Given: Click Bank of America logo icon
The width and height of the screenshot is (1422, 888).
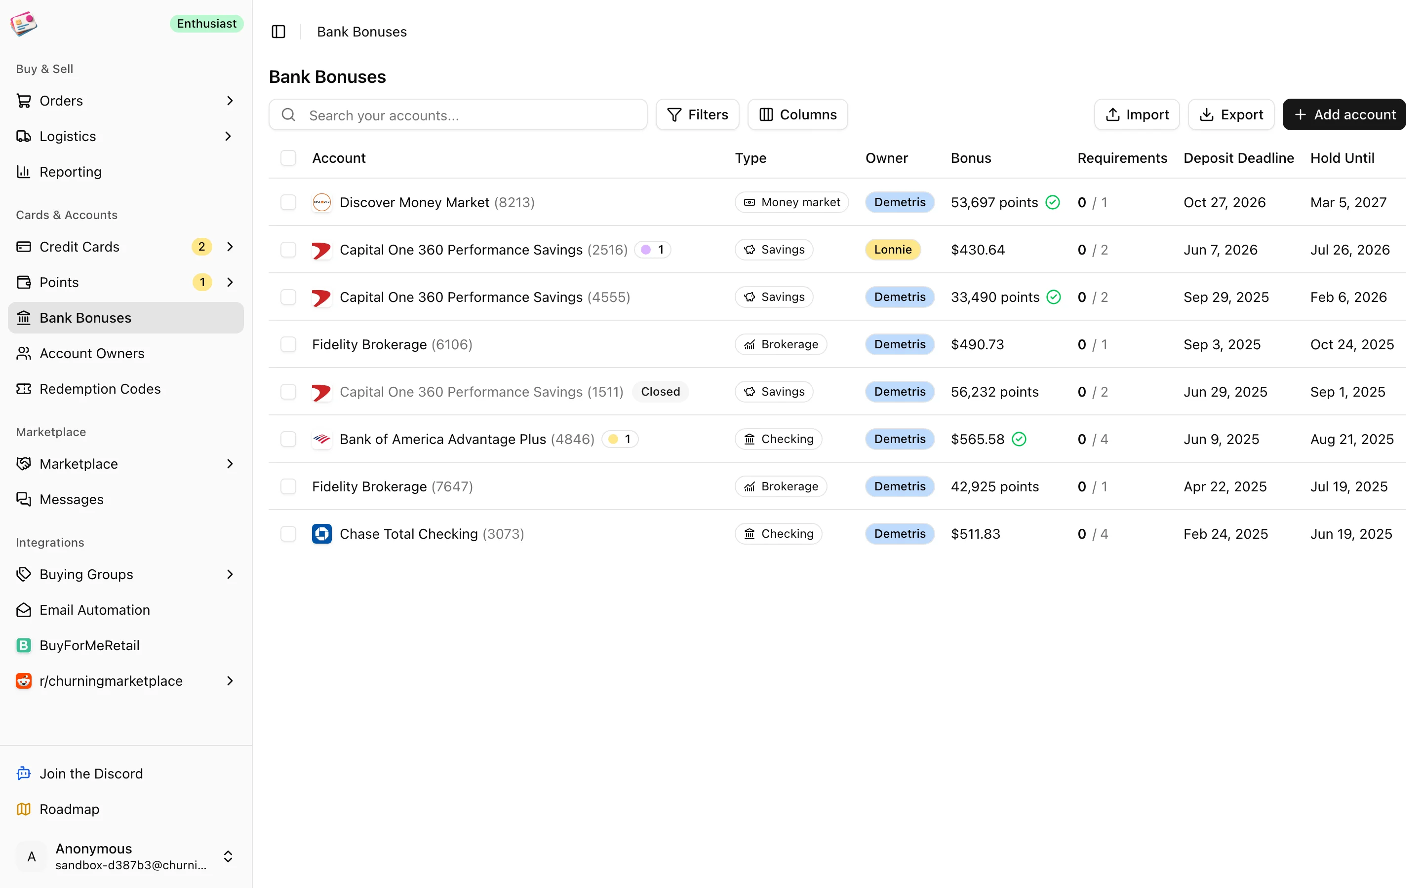Looking at the screenshot, I should point(321,439).
